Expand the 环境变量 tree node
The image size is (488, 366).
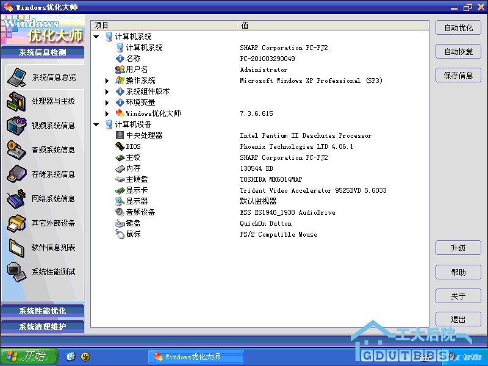pos(107,102)
